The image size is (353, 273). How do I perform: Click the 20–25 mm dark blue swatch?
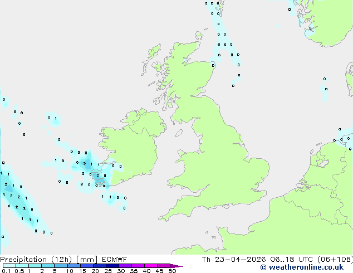100,266
